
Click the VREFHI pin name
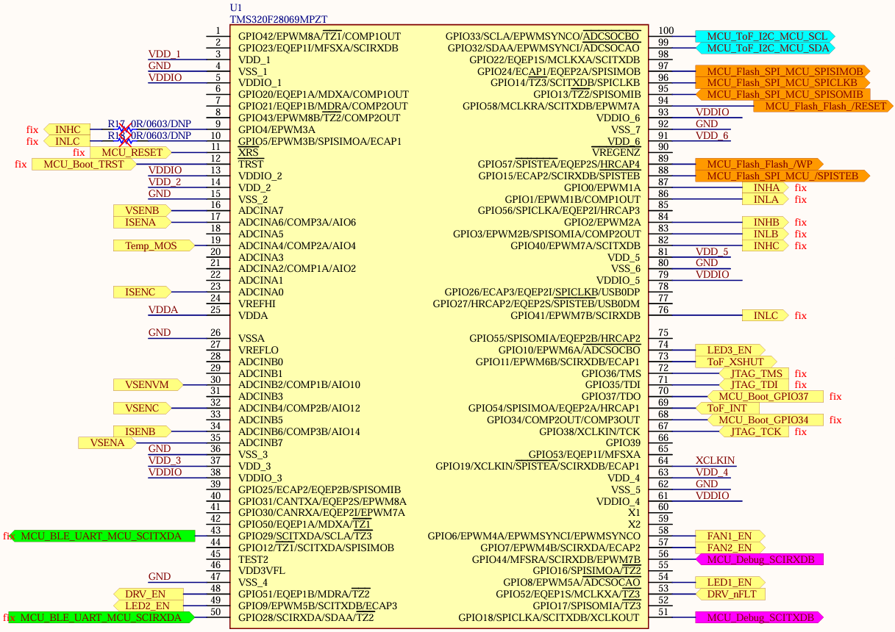pos(257,304)
